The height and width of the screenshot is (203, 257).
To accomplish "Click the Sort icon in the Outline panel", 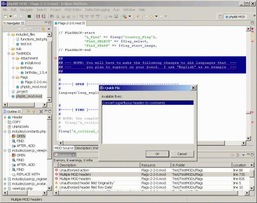I will coord(28,112).
